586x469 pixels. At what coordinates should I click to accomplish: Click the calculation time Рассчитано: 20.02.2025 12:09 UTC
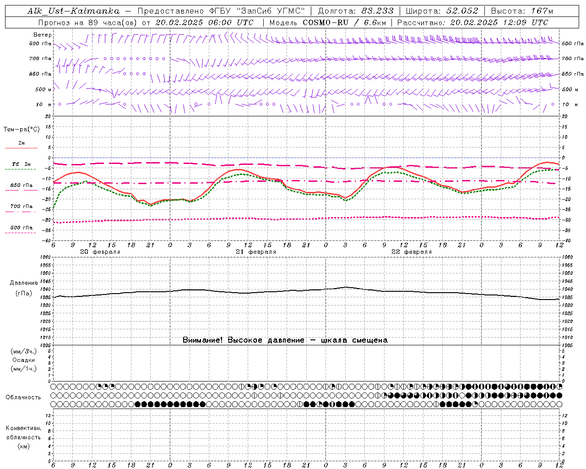pos(472,22)
